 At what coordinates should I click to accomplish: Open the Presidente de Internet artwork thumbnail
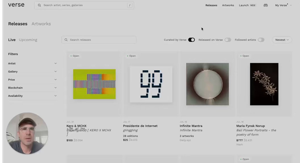[x=151, y=84]
